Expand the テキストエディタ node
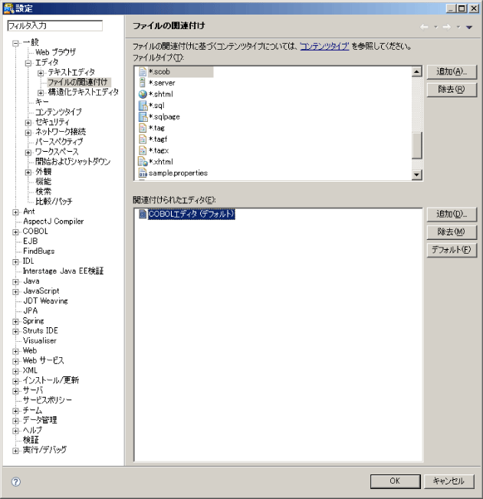483x499 pixels. pyautogui.click(x=41, y=73)
